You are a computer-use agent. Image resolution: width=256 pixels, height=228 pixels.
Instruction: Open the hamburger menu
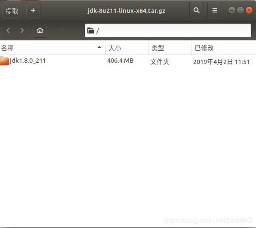215,11
